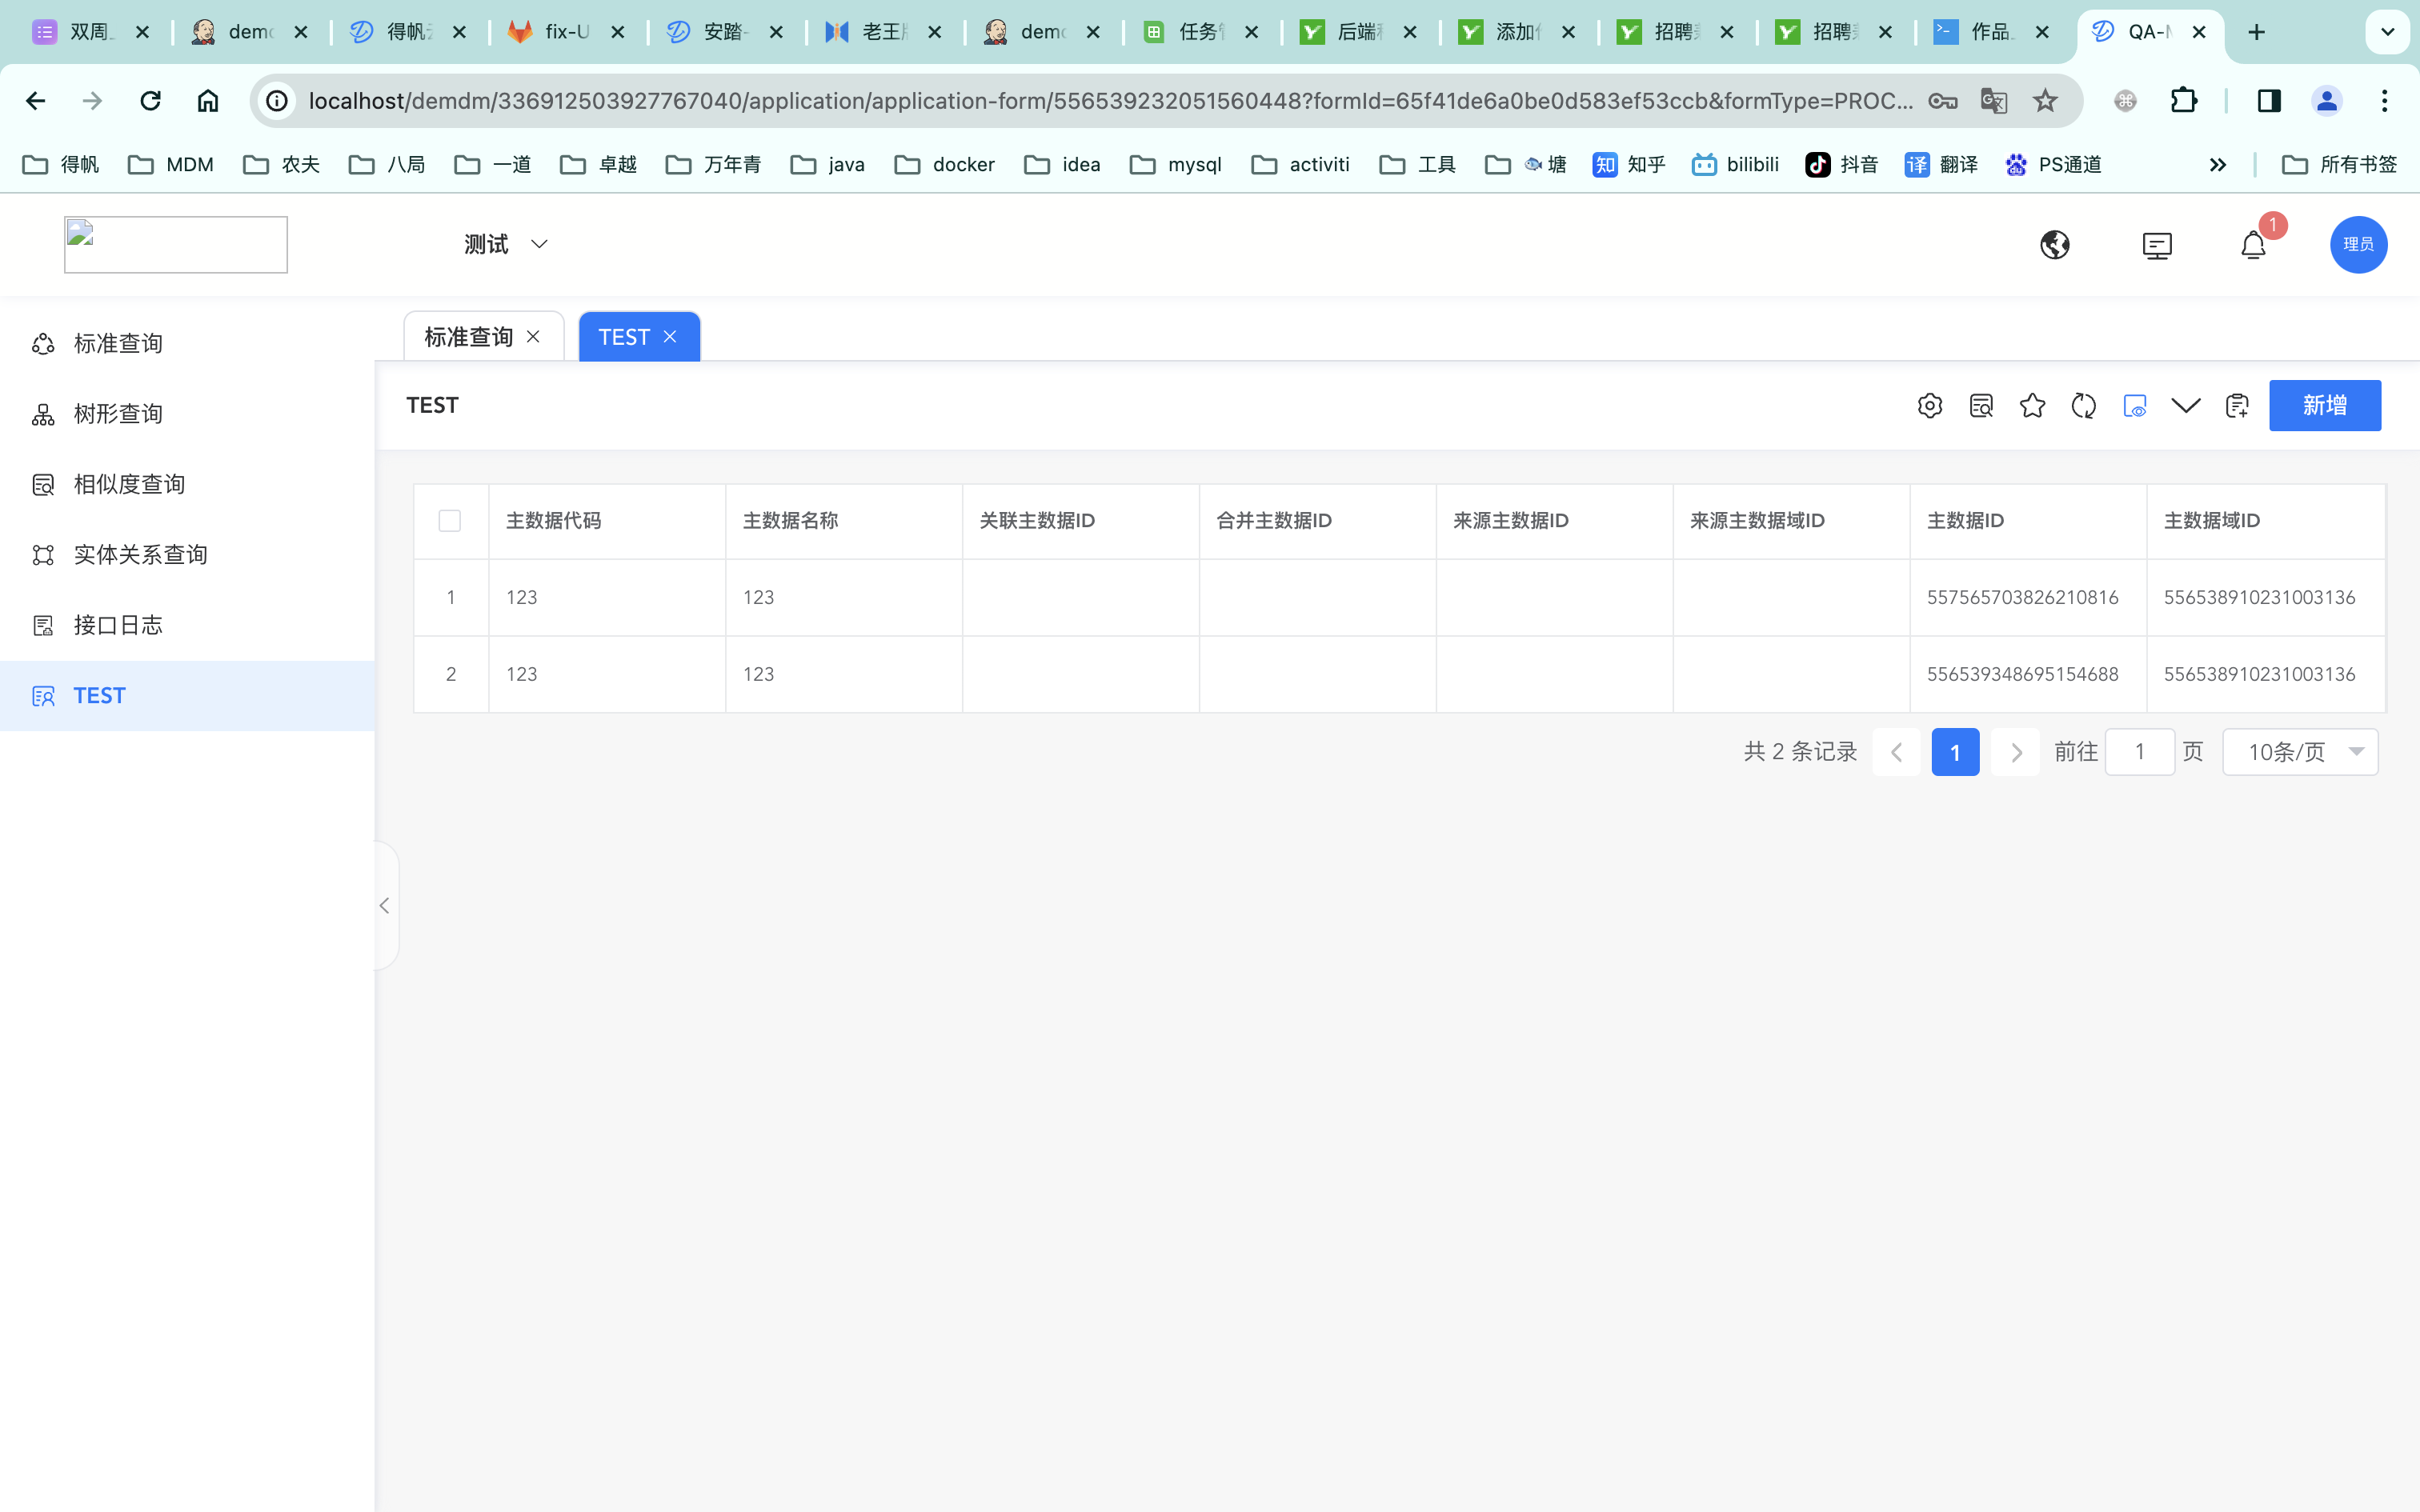2420x1512 pixels.
Task: Open the 知乎 bookmark
Action: point(1628,165)
